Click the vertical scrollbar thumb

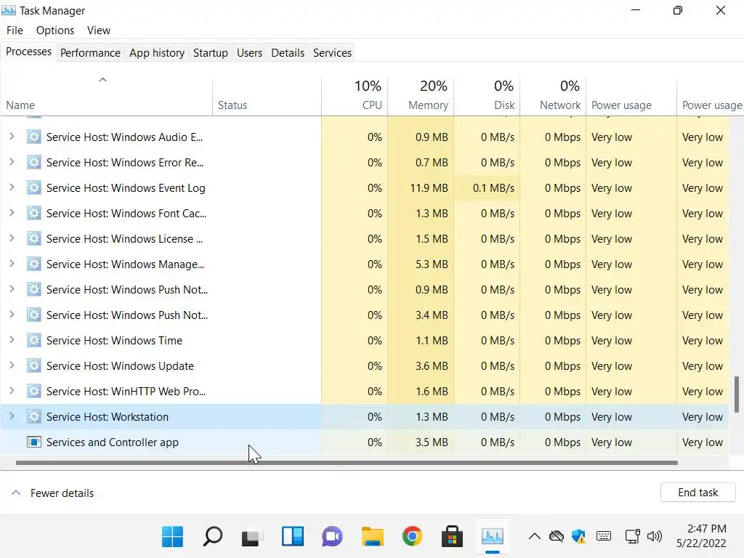[x=737, y=395]
